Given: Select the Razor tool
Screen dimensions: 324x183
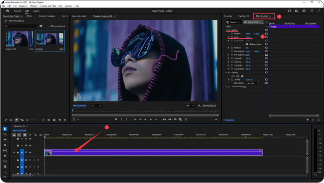Looking at the screenshot, I should [5, 145].
